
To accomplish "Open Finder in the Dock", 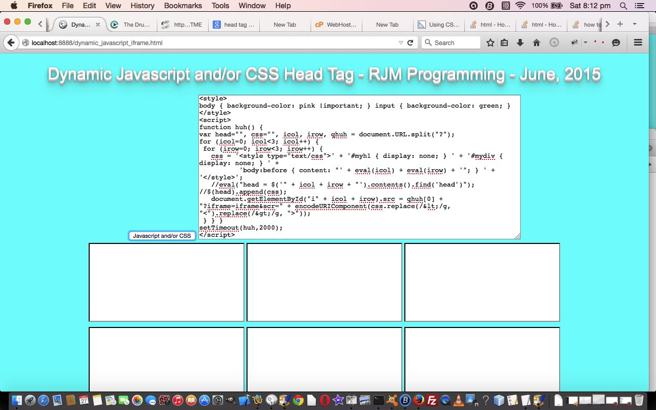I will [17, 400].
